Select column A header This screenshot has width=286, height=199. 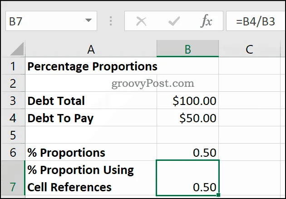pos(91,49)
